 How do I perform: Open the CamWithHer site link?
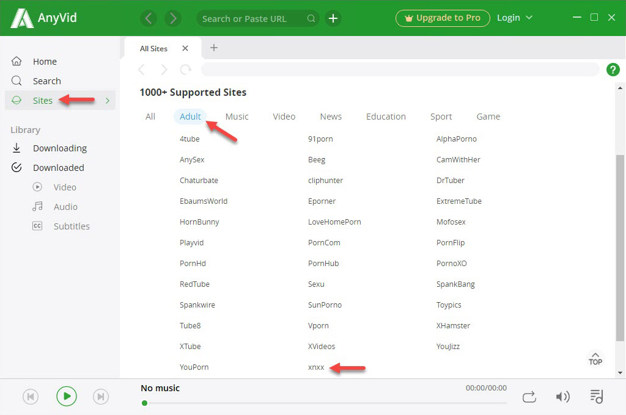coord(458,159)
